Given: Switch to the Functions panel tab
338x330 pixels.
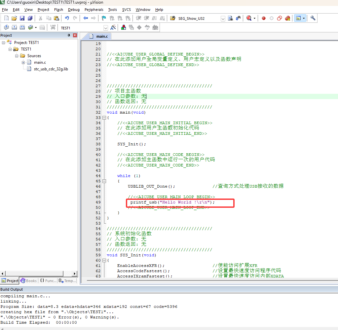Looking at the screenshot, I should (x=48, y=281).
